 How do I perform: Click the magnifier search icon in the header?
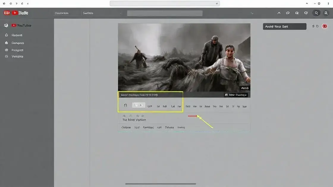pyautogui.click(x=316, y=13)
